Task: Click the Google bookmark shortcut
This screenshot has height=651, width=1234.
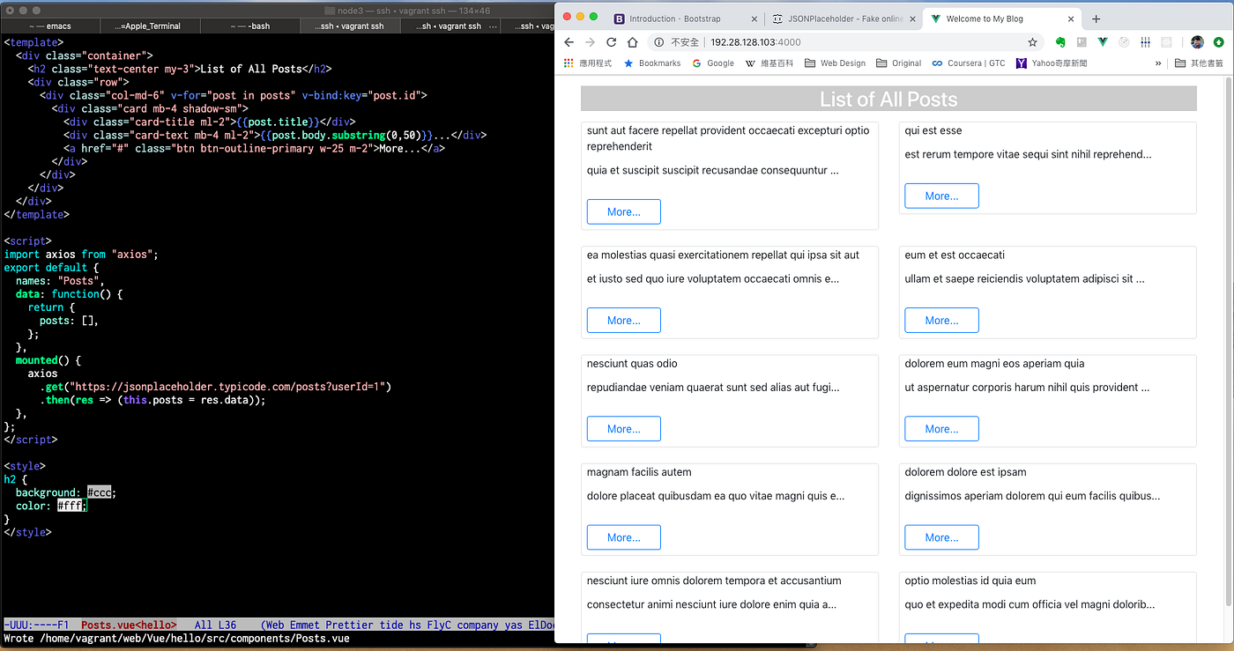Action: tap(712, 63)
